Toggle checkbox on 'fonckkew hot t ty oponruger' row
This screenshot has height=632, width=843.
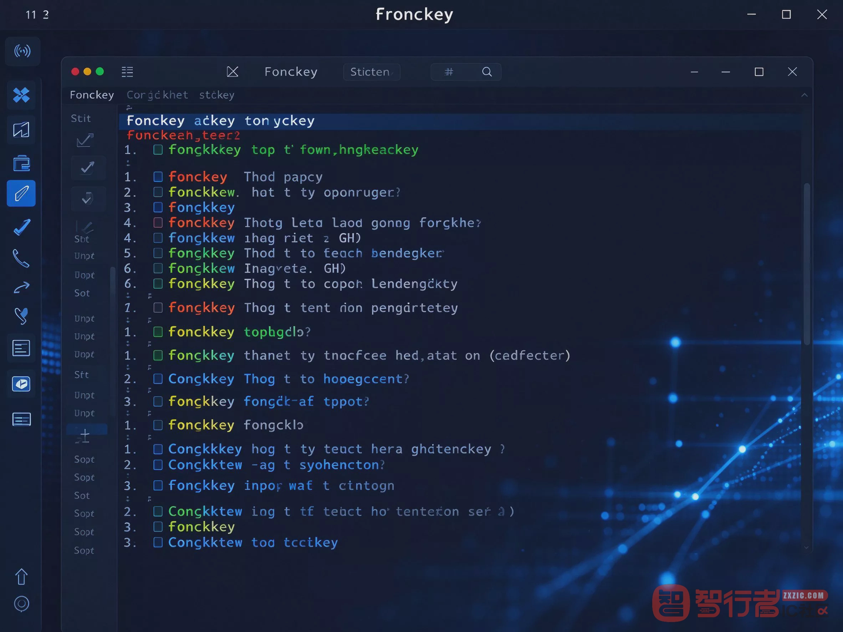(158, 192)
